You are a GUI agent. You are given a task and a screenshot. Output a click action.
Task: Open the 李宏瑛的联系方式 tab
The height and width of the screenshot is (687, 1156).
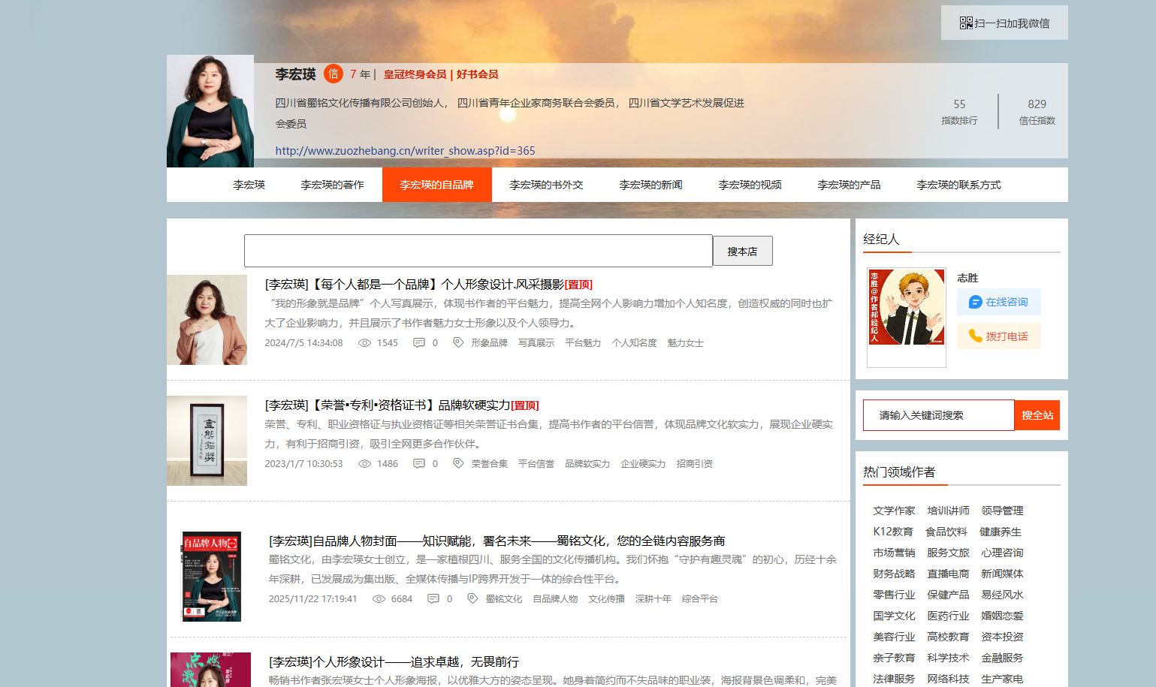coord(958,185)
